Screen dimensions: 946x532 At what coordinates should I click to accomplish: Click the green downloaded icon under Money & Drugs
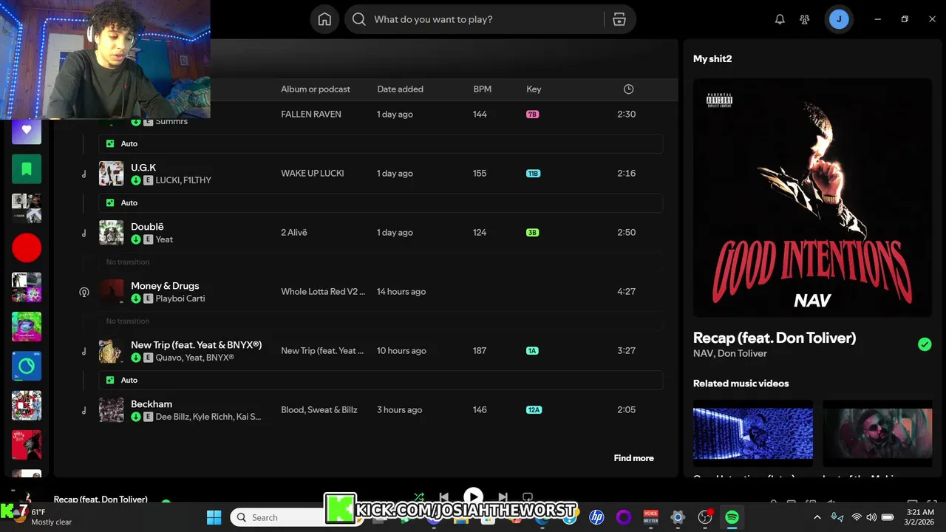click(x=136, y=299)
